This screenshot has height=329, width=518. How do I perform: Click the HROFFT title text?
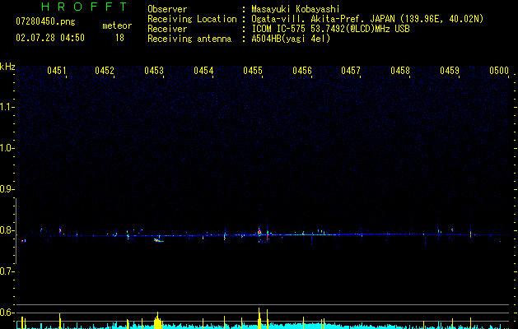point(85,7)
